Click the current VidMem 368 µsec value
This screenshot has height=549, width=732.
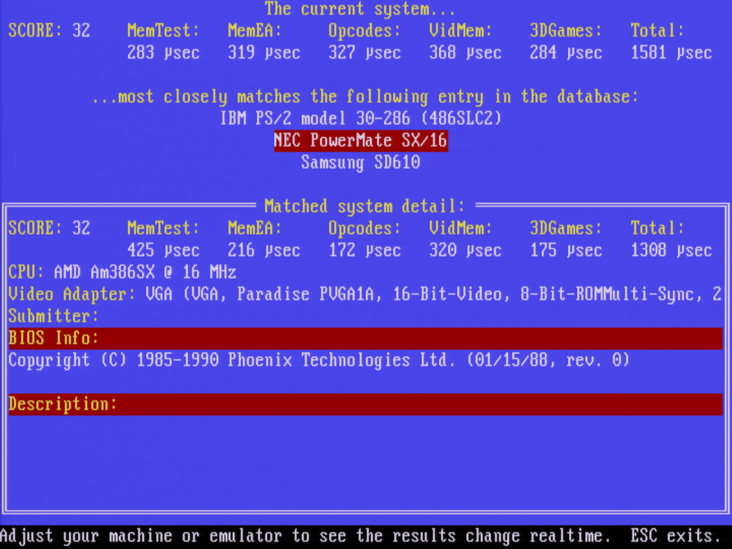tap(465, 53)
